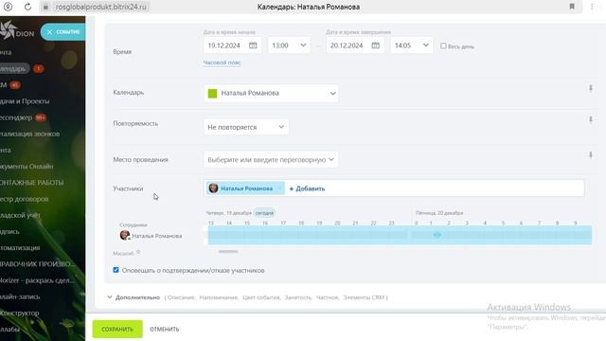This screenshot has height=341, width=606.
Task: Open the Наталья Романова calendar dropdown
Action: pos(271,93)
